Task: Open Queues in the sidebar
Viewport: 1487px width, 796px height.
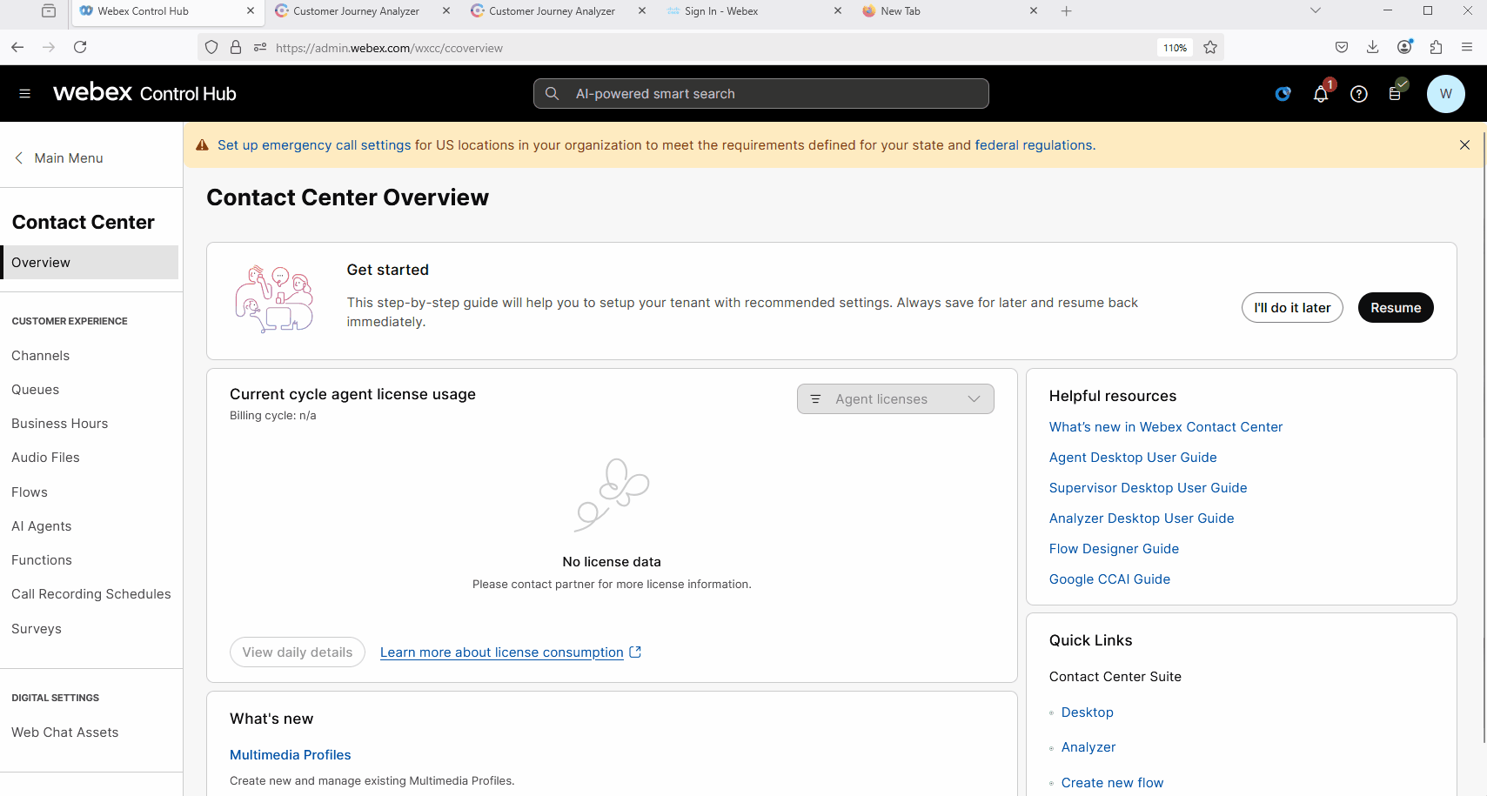Action: coord(36,390)
